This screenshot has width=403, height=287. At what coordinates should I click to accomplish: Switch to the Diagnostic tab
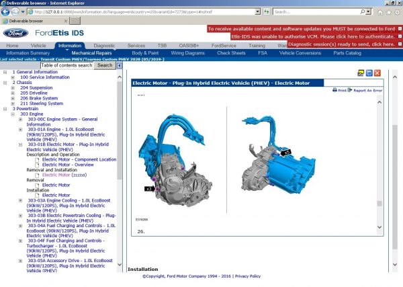(x=104, y=46)
